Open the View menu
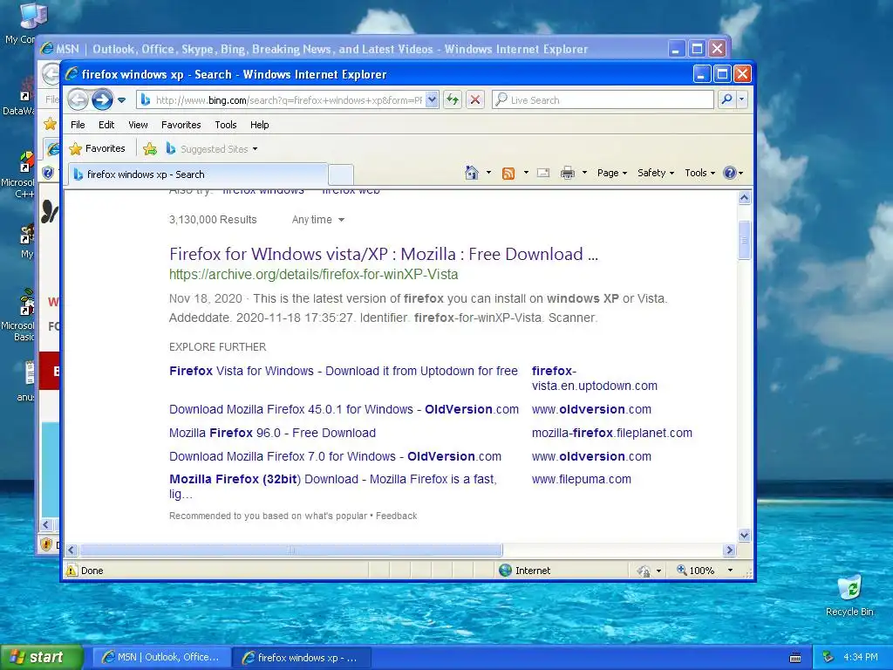Viewport: 893px width, 670px height. pos(138,125)
